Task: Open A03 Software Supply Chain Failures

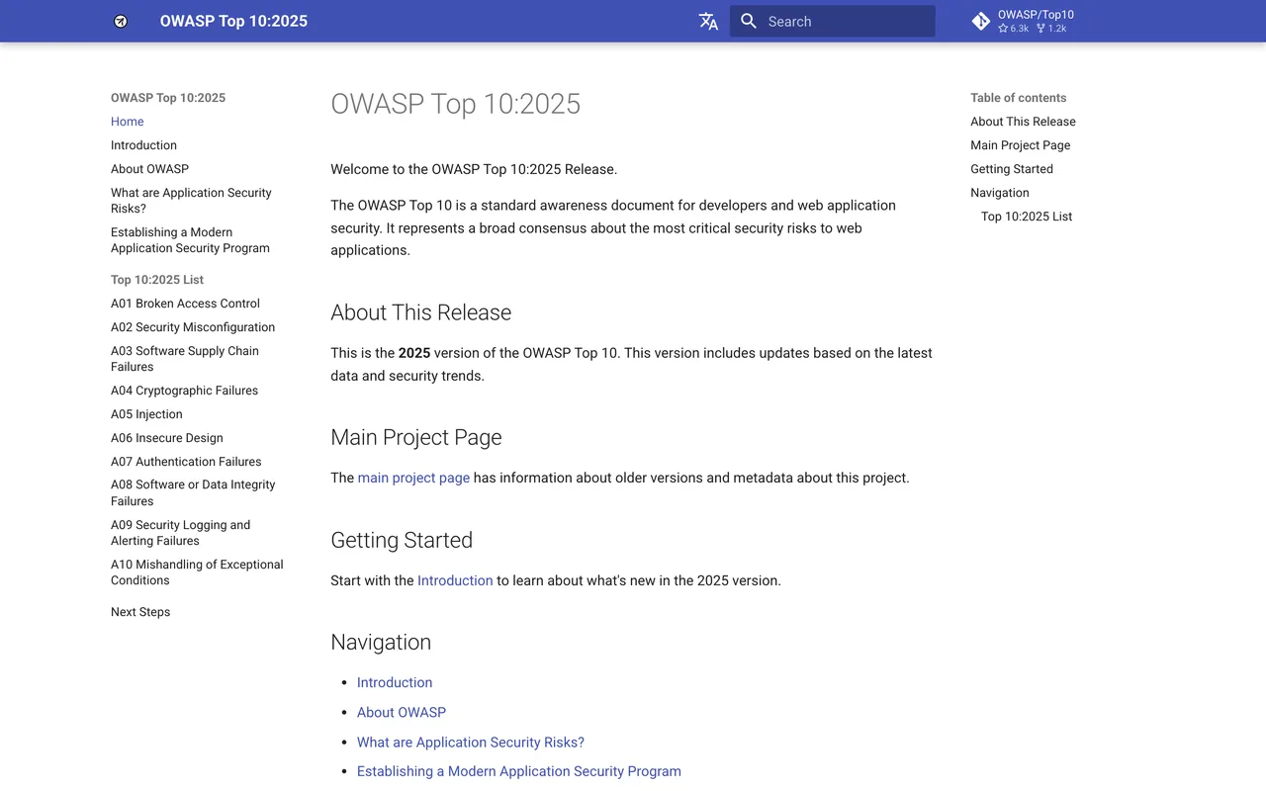Action: tap(185, 359)
